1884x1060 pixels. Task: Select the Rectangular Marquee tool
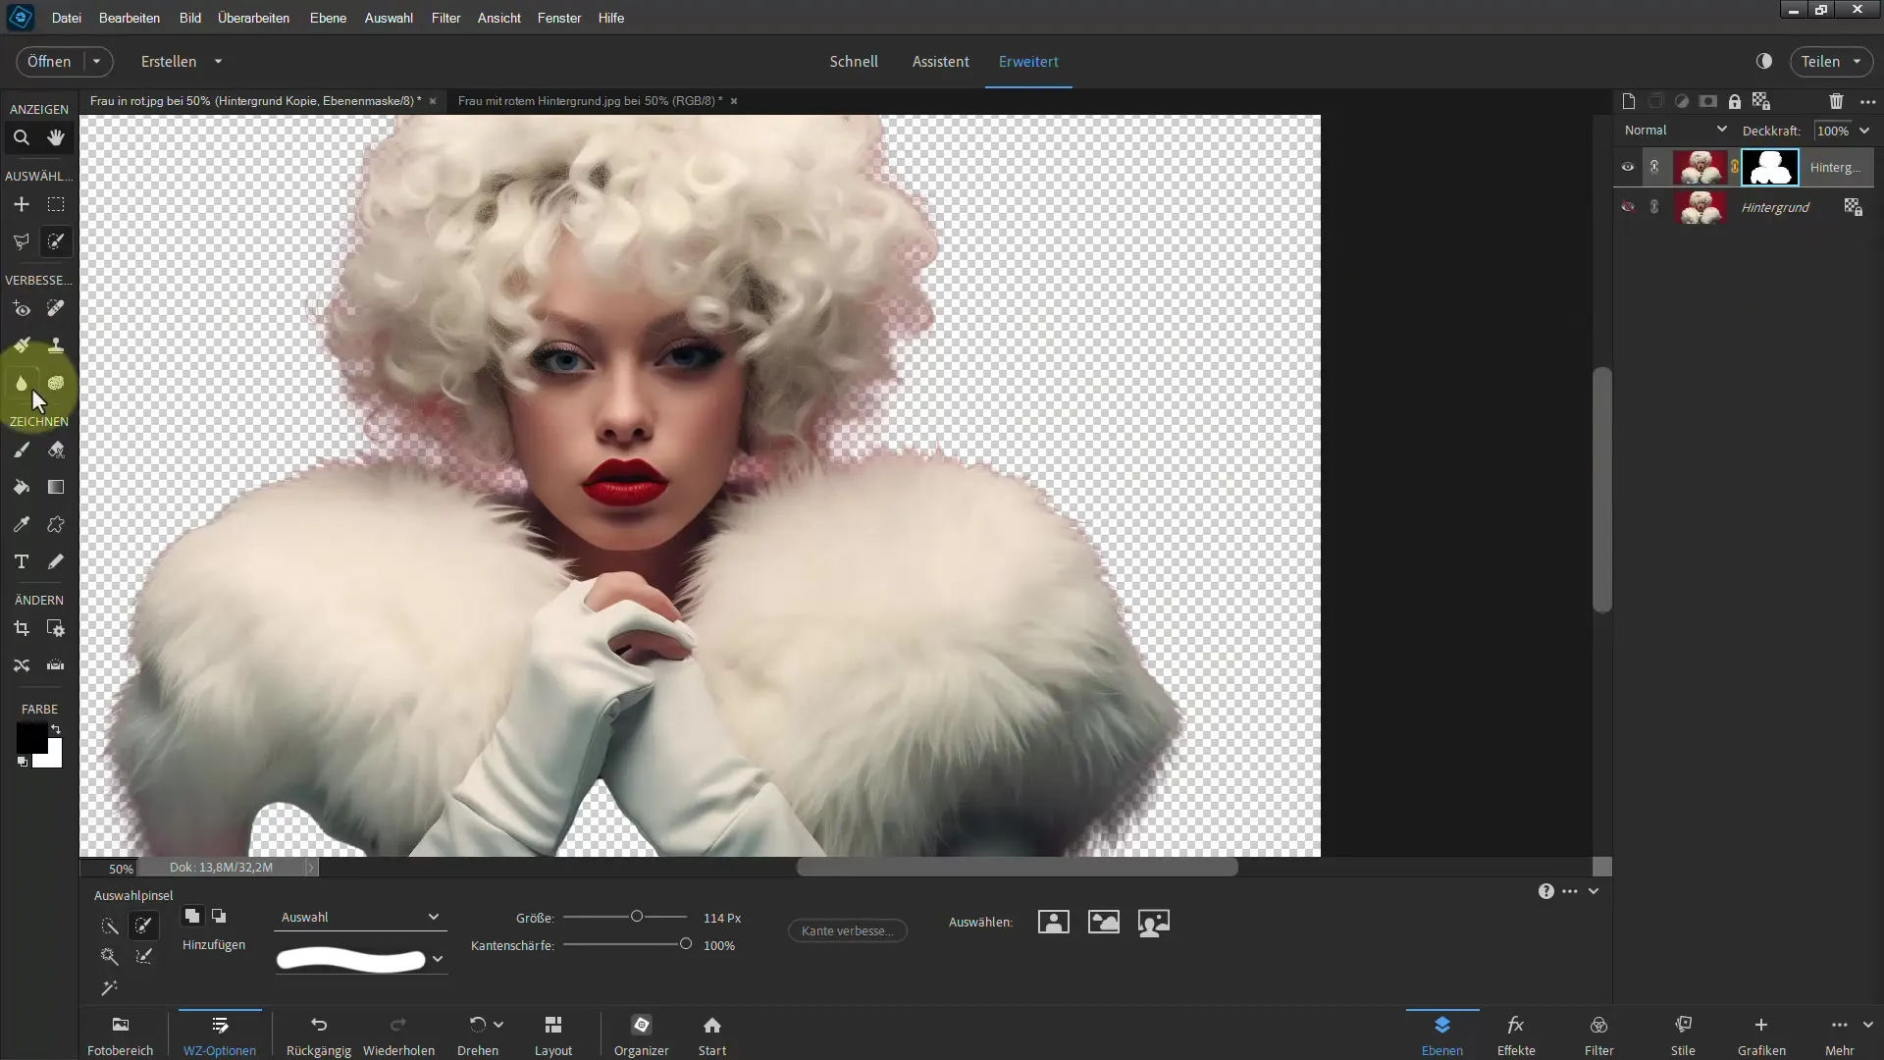[x=56, y=204]
